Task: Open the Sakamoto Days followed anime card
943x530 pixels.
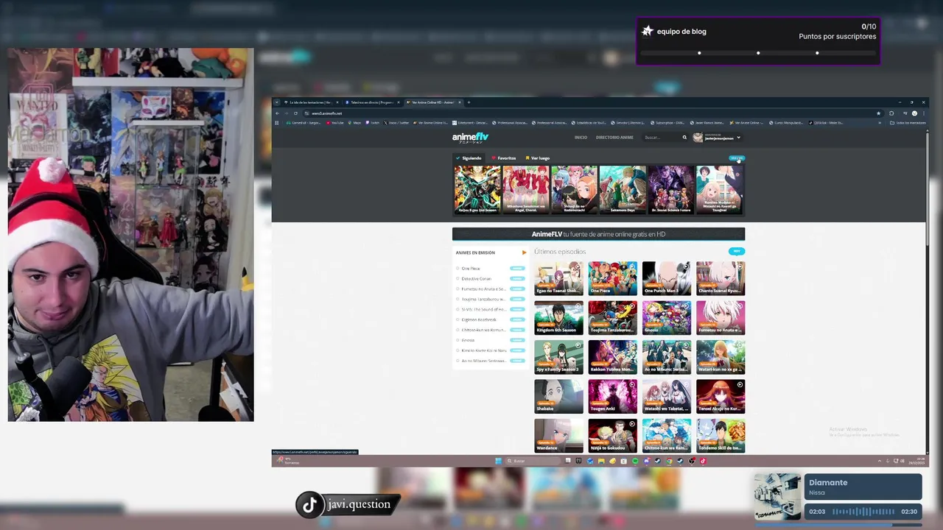Action: click(623, 189)
